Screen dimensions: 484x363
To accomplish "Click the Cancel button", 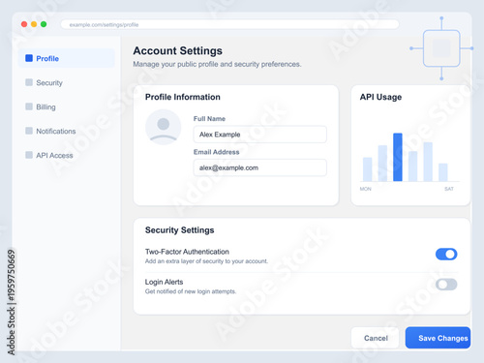I will pos(376,338).
